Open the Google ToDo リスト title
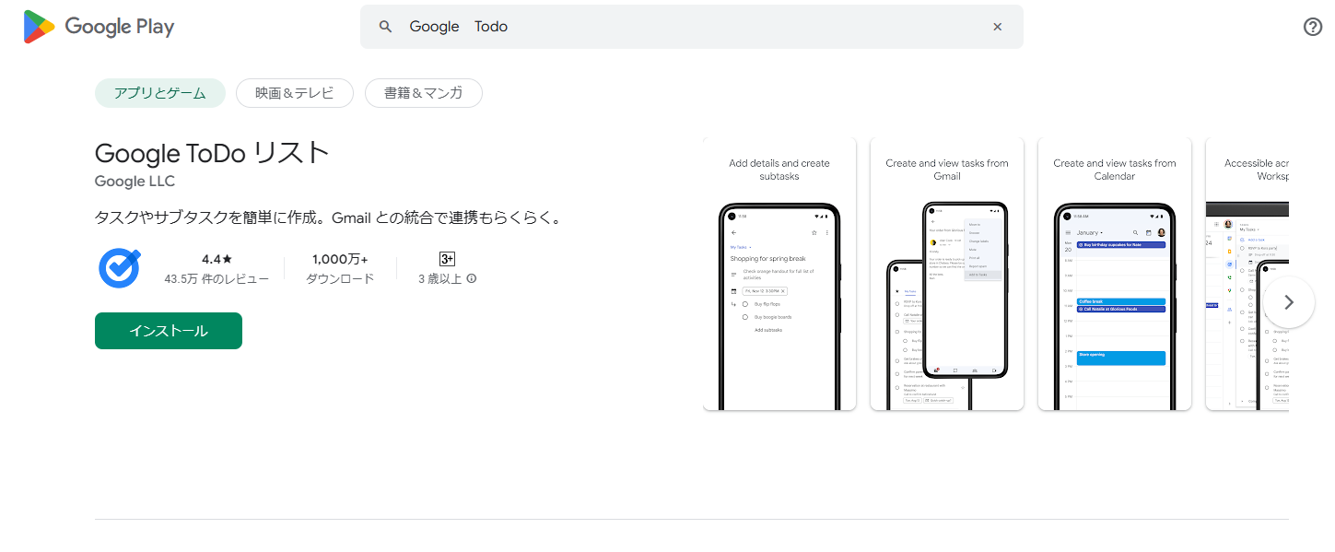 pos(212,152)
